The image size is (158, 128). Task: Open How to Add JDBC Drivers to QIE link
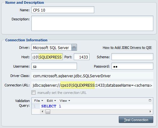[x=127, y=48]
